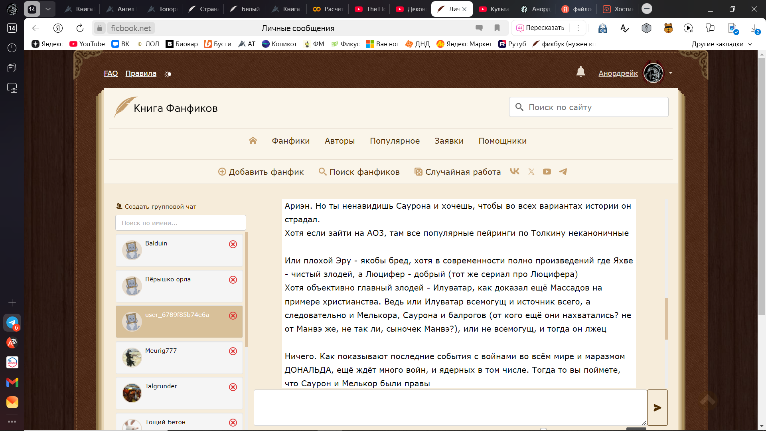Click the chat message scrollbar thumb
Screen dimensions: 766x431
click(x=666, y=318)
